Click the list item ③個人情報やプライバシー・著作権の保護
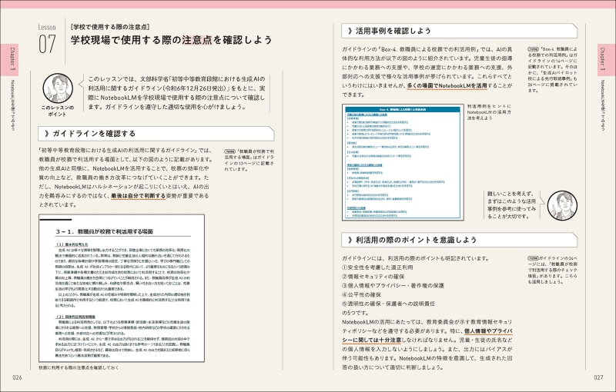The width and height of the screenshot is (616, 392). (x=393, y=285)
